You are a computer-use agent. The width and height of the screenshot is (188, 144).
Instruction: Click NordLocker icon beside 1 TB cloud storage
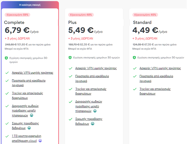pos(40,141)
